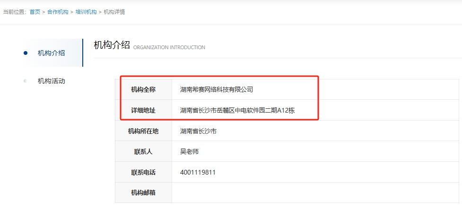
Task: Click the 机构介绍 section heading
Action: (112, 45)
